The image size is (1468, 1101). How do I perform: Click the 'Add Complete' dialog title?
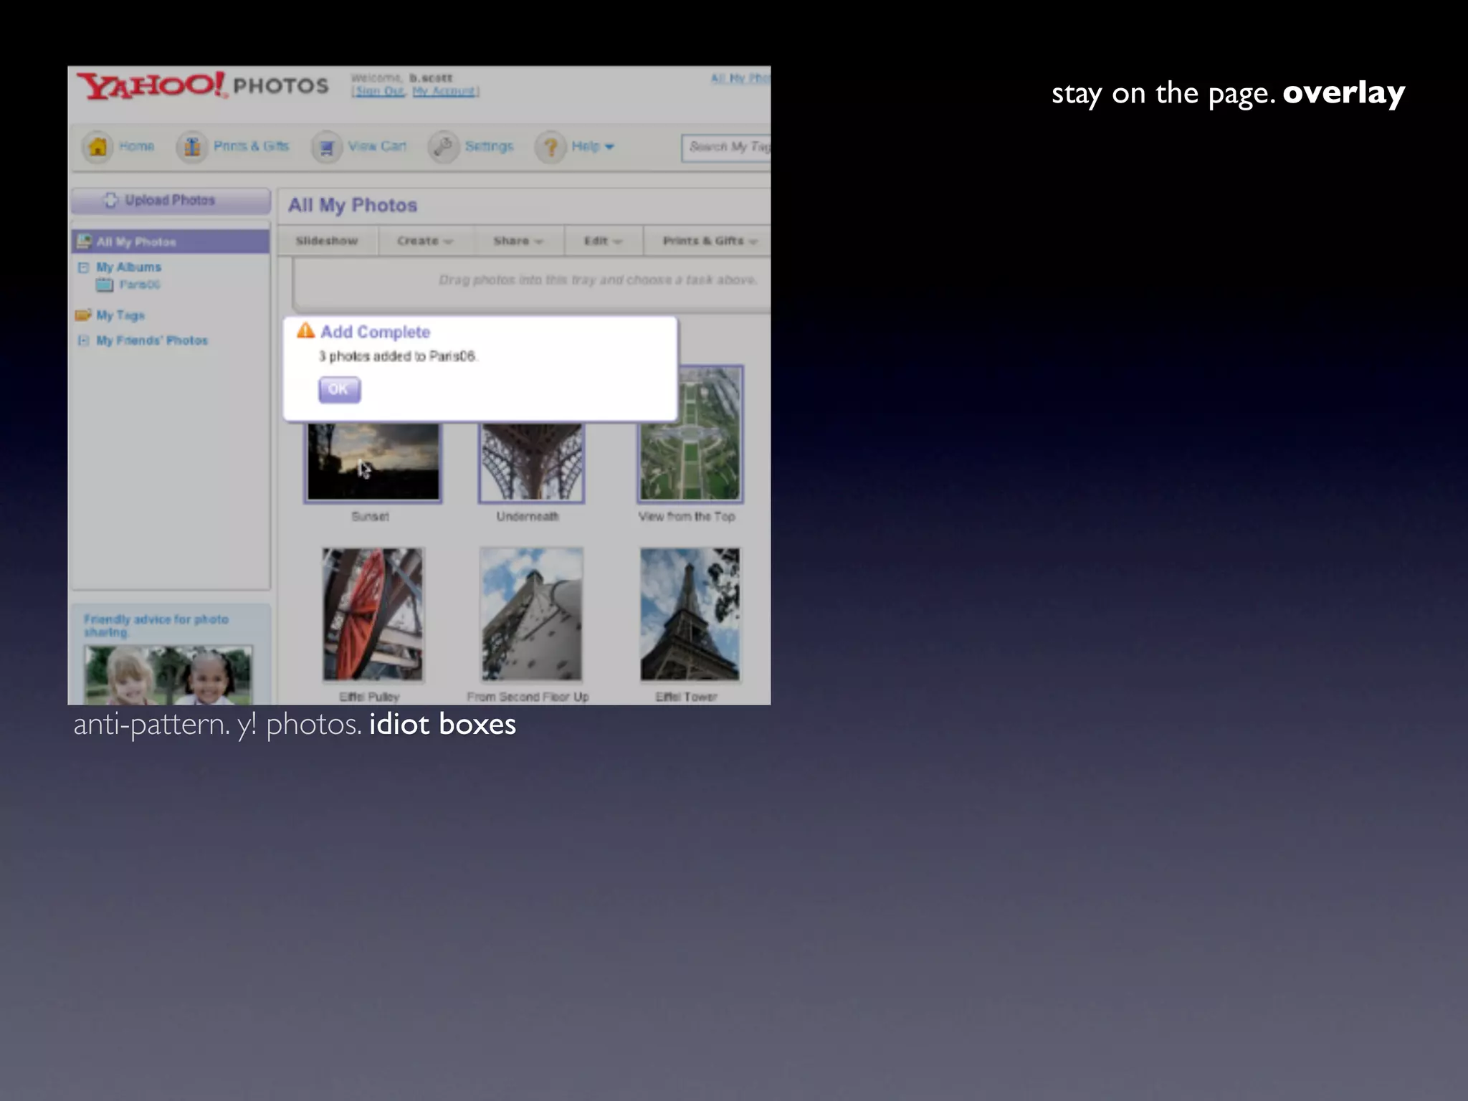[x=375, y=332]
